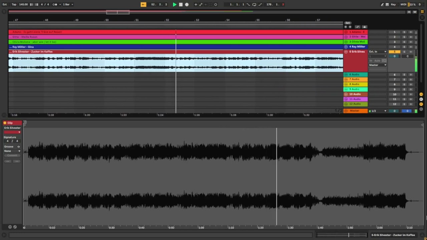The image size is (427, 240).
Task: Set monitoring to Auto
Action: [x=377, y=61]
